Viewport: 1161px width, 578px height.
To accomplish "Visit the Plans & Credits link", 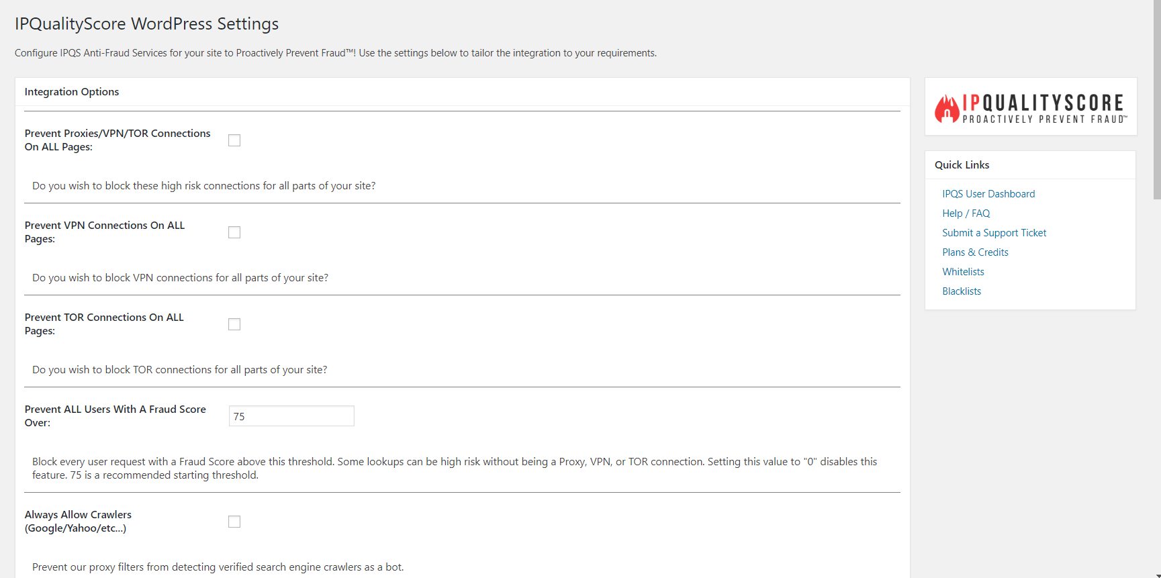I will [975, 252].
